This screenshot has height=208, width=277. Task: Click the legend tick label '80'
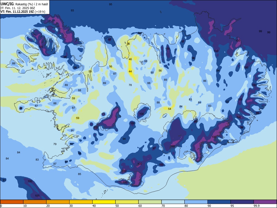(x=186, y=206)
